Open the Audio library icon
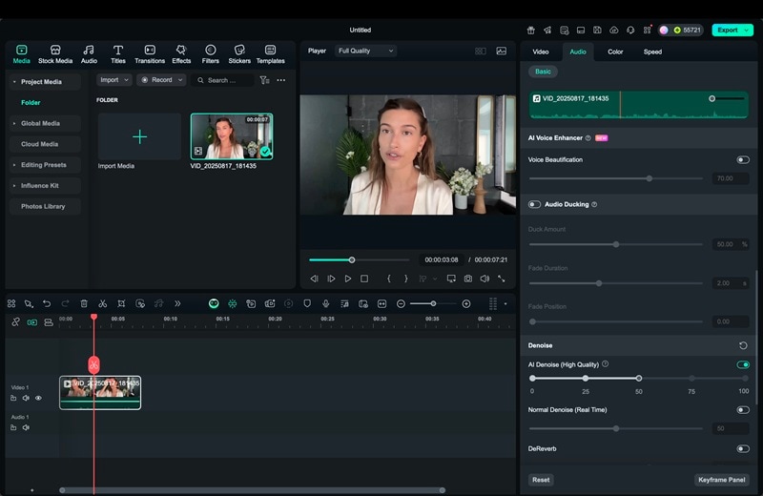 coord(89,54)
